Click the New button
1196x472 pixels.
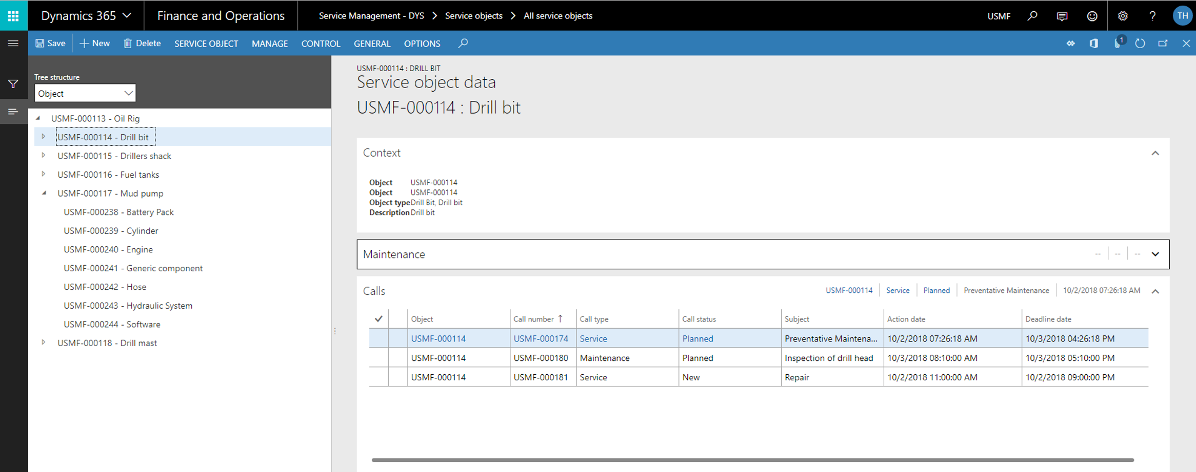pyautogui.click(x=95, y=44)
